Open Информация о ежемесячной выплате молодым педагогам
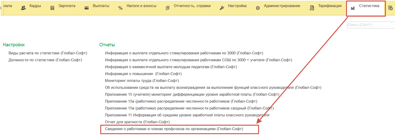 171,67
